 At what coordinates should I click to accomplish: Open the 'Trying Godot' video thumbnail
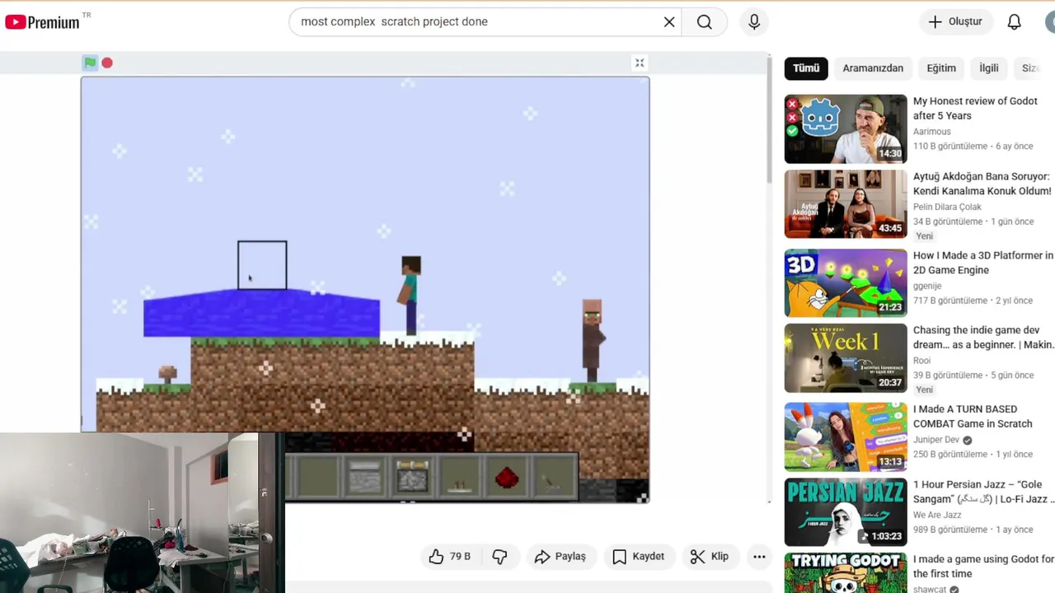click(x=846, y=573)
